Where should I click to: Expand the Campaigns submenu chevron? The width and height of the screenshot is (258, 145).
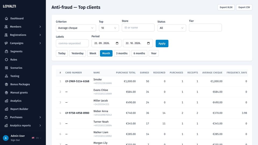[x=40, y=43]
